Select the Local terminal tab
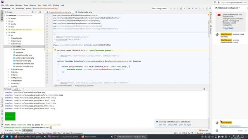 [x=16, y=89]
